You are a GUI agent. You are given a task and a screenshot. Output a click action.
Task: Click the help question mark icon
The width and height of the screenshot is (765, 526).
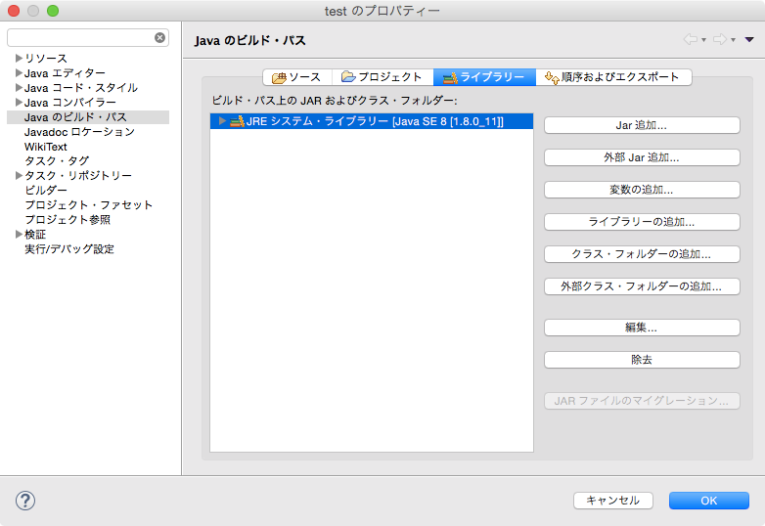pyautogui.click(x=25, y=501)
